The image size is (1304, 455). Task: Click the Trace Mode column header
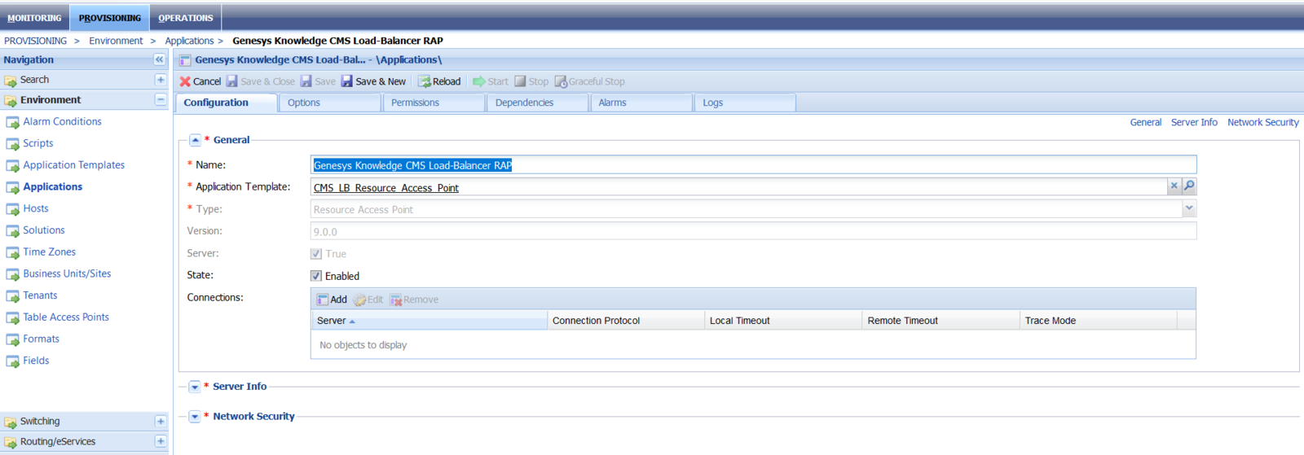point(1099,321)
